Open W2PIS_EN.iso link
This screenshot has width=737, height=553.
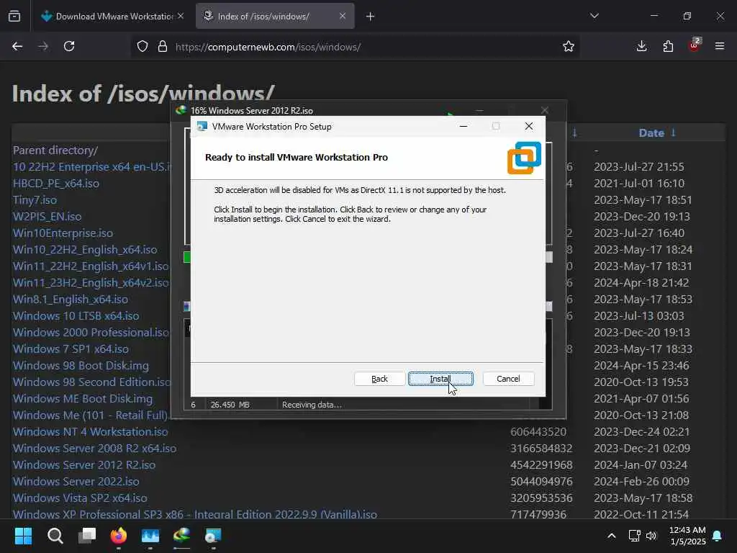47,216
